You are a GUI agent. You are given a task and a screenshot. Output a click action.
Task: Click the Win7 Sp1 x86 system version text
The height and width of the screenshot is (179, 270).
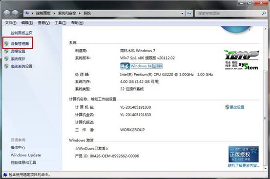[147, 58]
